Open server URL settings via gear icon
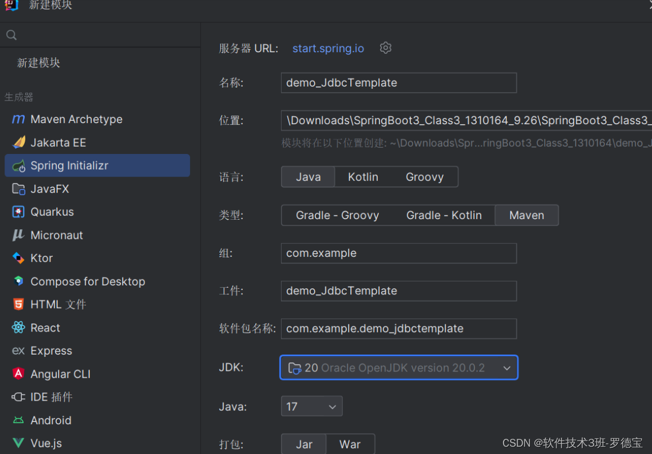 (386, 48)
